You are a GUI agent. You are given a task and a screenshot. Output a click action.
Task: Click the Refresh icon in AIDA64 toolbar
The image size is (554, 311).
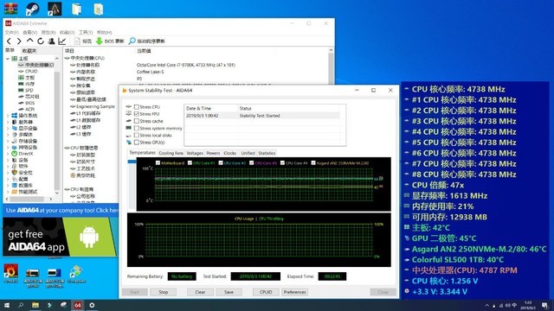click(x=41, y=41)
